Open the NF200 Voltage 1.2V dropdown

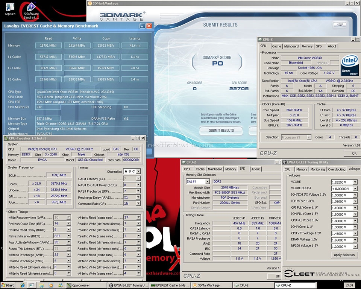[x=355, y=246]
